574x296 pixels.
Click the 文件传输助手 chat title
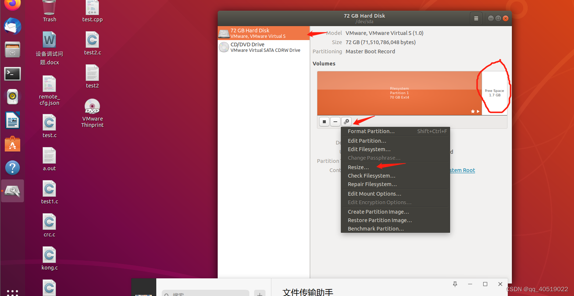pyautogui.click(x=308, y=292)
